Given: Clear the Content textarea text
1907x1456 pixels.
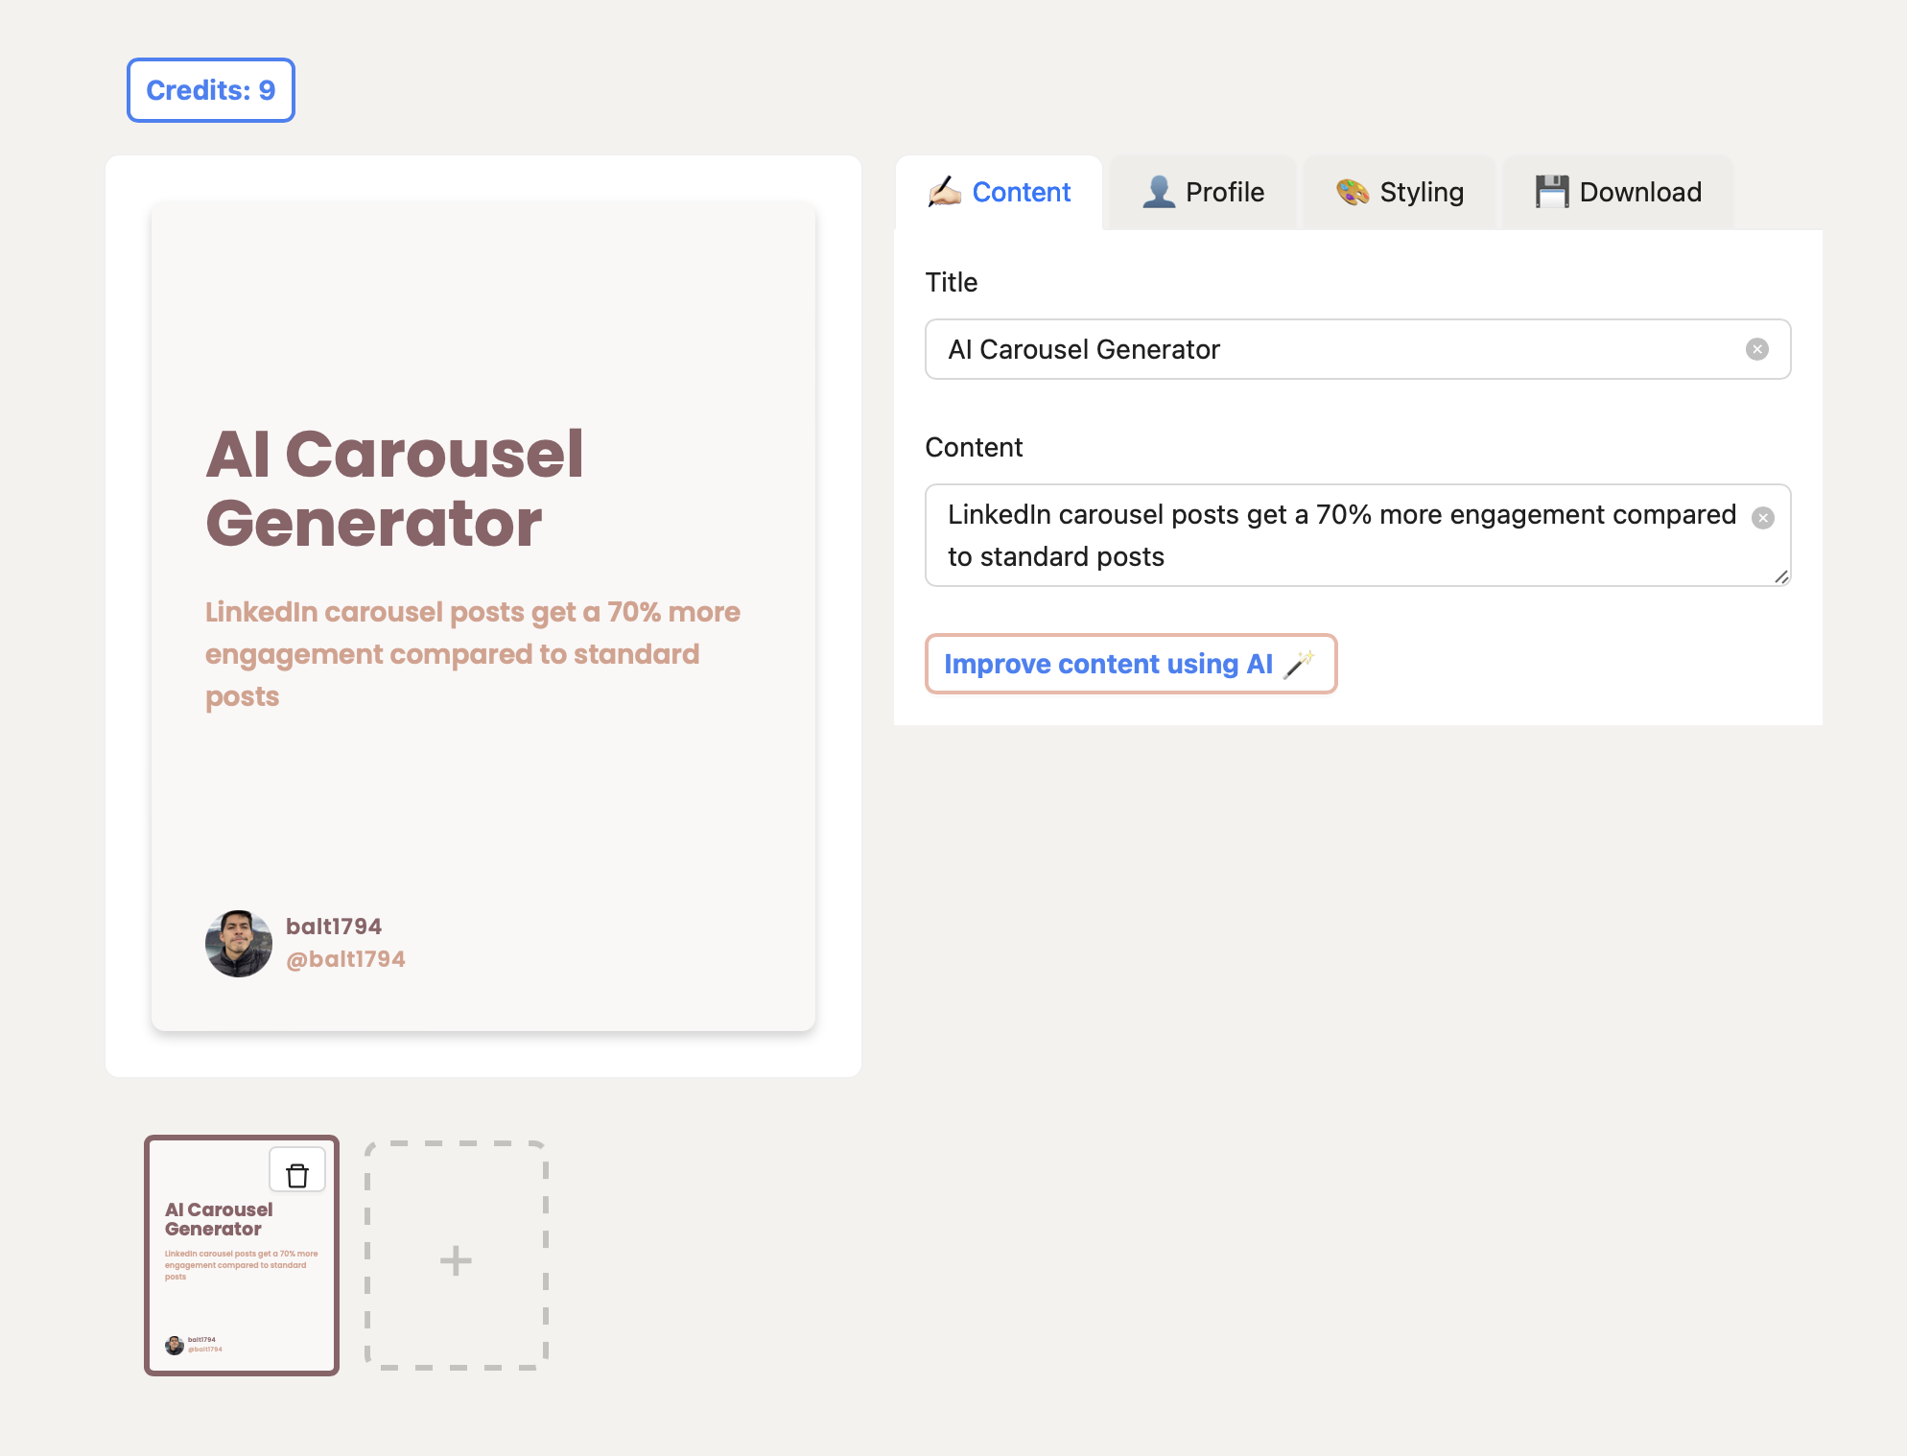Looking at the screenshot, I should (1762, 518).
